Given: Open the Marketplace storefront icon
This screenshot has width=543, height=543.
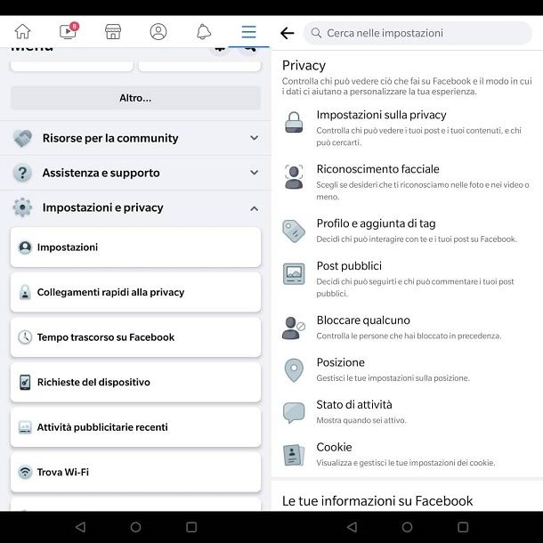Looking at the screenshot, I should coord(113,31).
